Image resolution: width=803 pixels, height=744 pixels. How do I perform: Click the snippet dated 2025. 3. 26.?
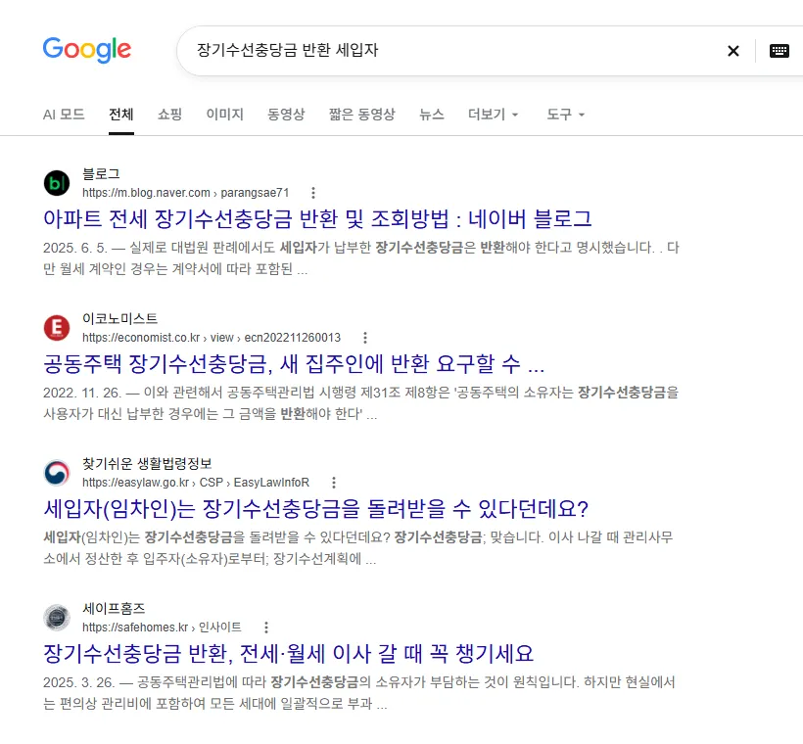tap(359, 693)
